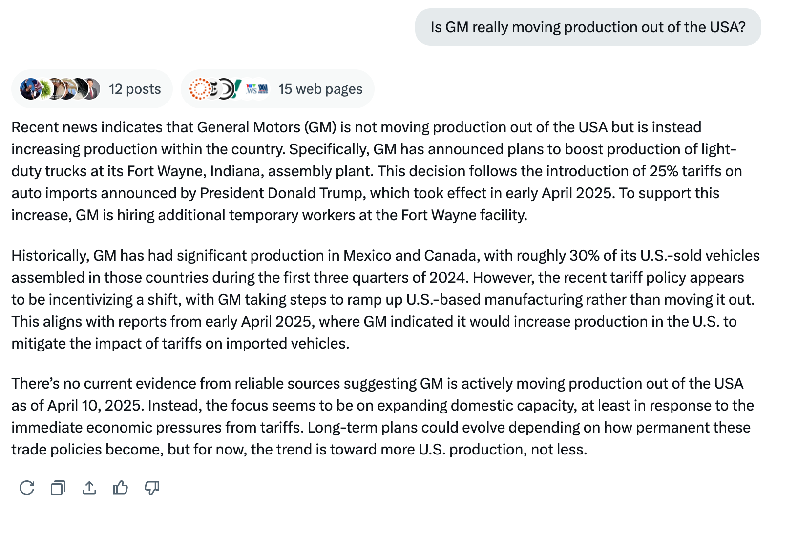Click the rightmost blue web source icon
The height and width of the screenshot is (537, 798).
click(263, 89)
